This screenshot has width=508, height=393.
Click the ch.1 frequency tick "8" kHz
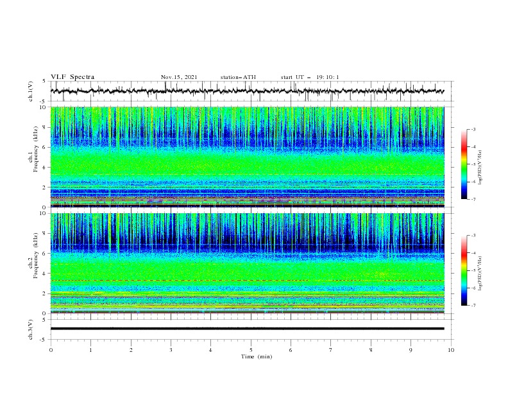(44, 127)
